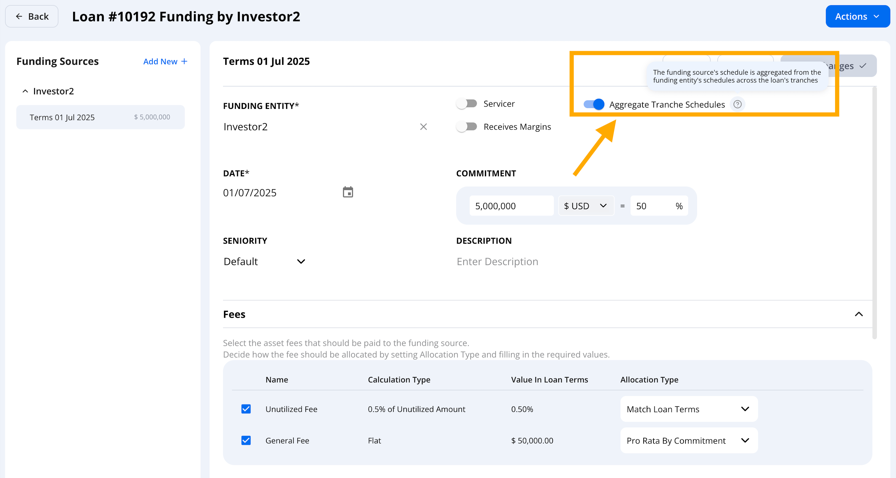Uncheck the Unutilized Fee checkbox
The height and width of the screenshot is (478, 896).
pyautogui.click(x=246, y=409)
